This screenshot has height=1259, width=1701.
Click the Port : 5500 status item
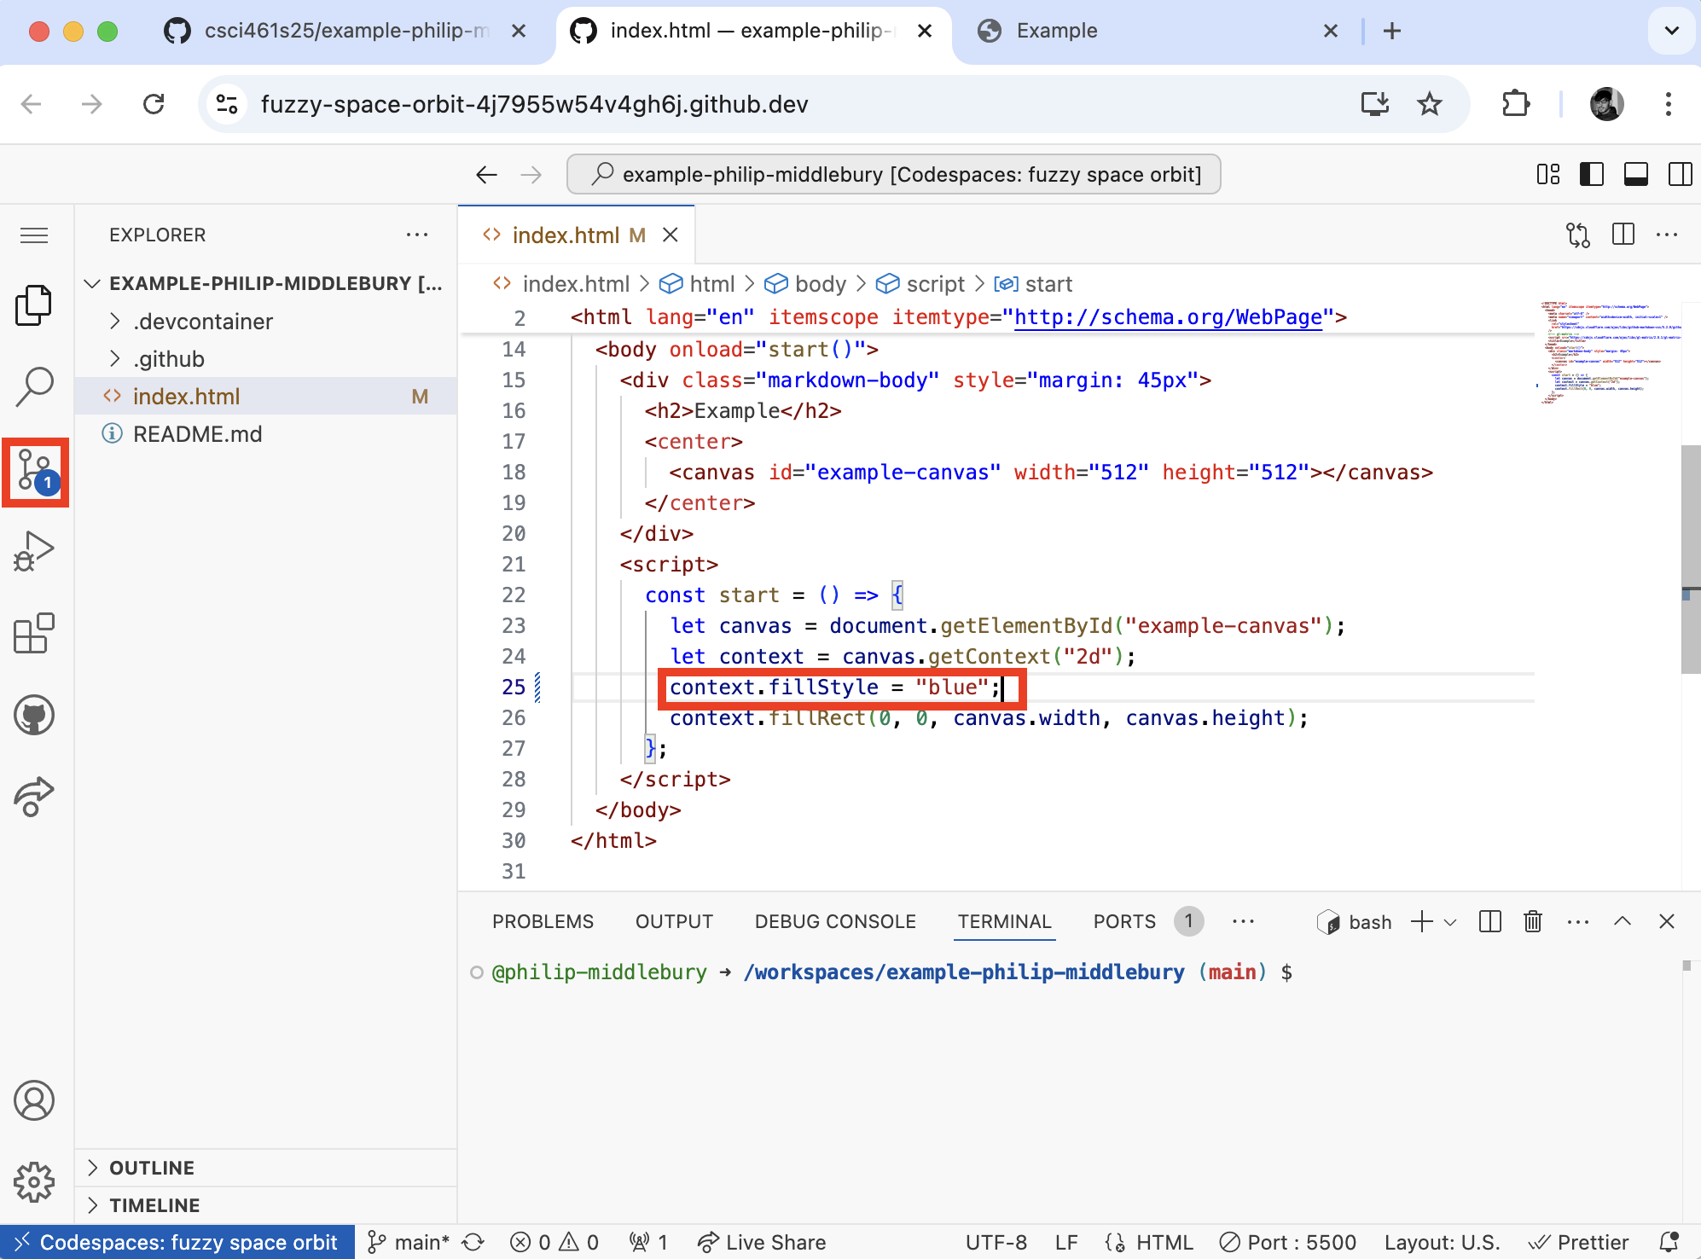point(1287,1242)
